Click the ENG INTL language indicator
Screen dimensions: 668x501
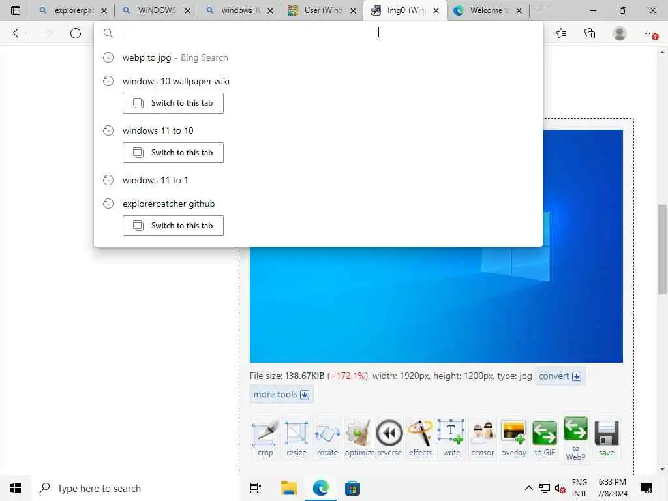[579, 488]
